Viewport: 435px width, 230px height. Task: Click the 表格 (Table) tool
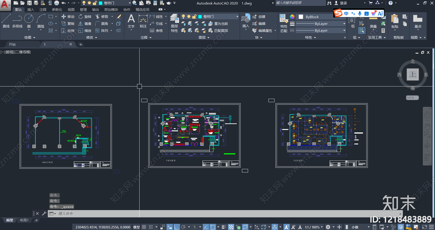[156, 31]
